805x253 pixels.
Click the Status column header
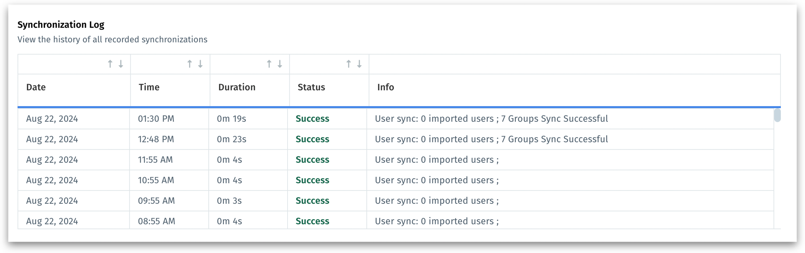click(311, 87)
